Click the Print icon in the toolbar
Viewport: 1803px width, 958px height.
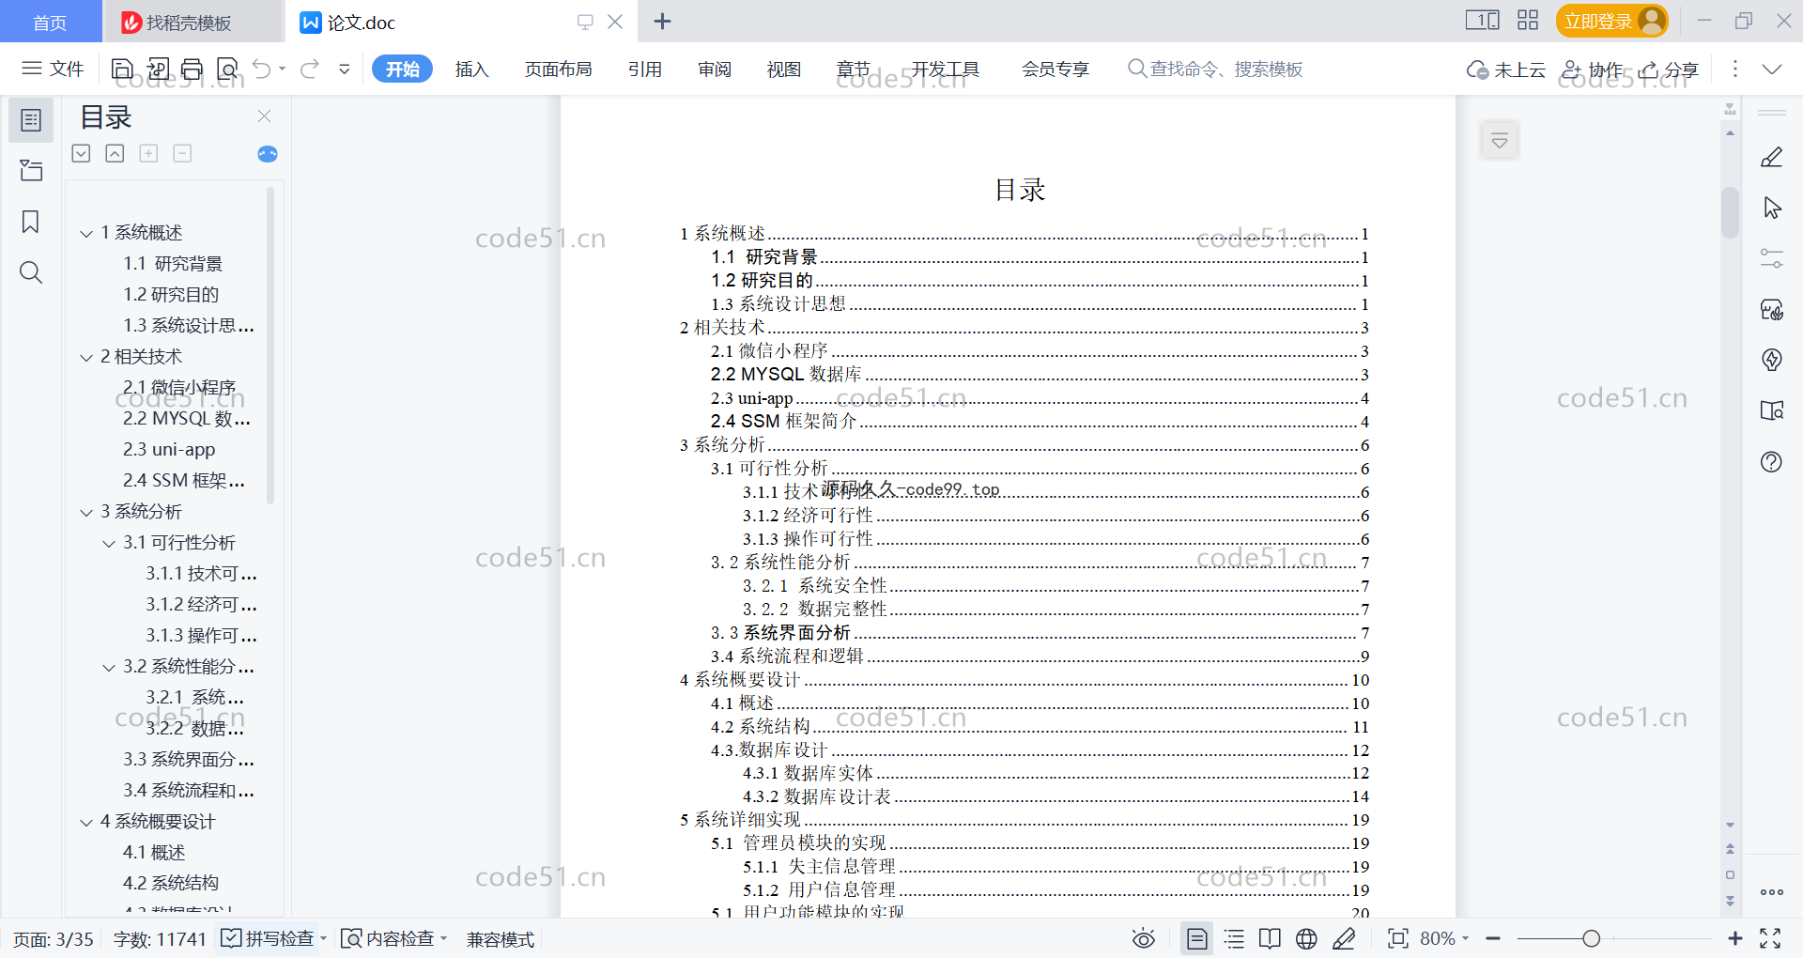coord(193,69)
